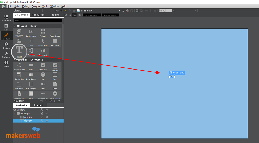Screen dimensions: 259x143
Task: Move element left in Navigator
Action: (46, 101)
